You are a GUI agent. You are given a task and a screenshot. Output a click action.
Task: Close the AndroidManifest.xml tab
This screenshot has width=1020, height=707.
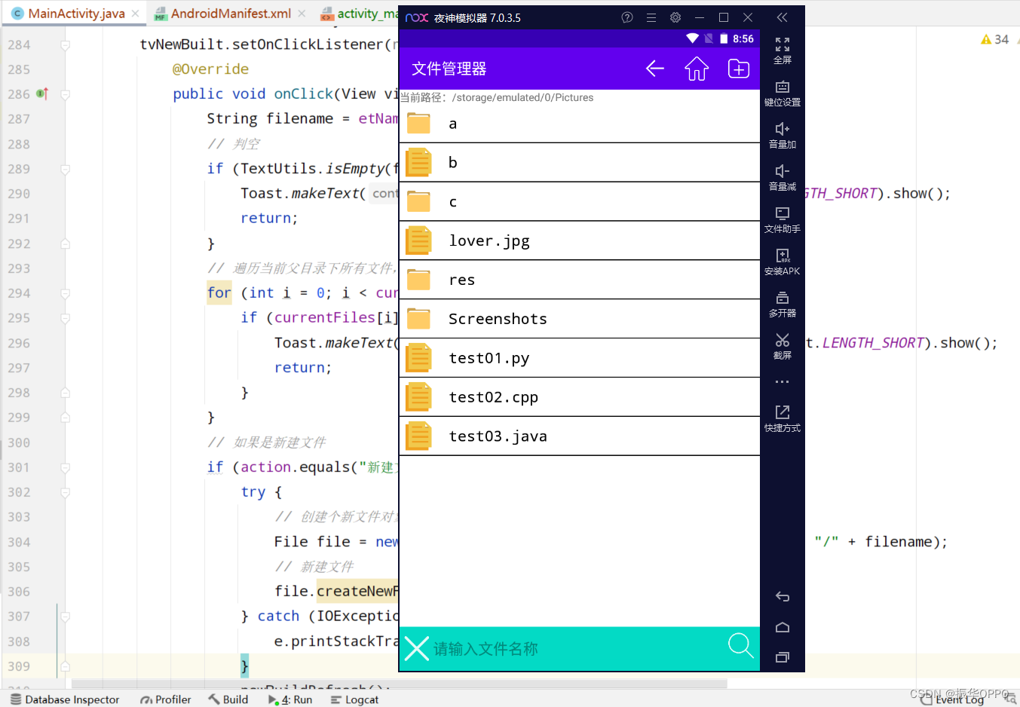302,14
